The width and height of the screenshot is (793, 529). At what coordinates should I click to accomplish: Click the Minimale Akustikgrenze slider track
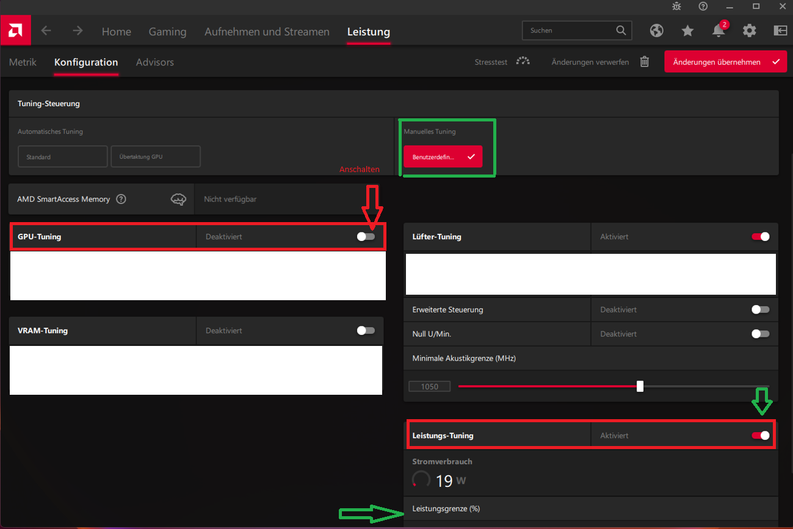tap(614, 386)
